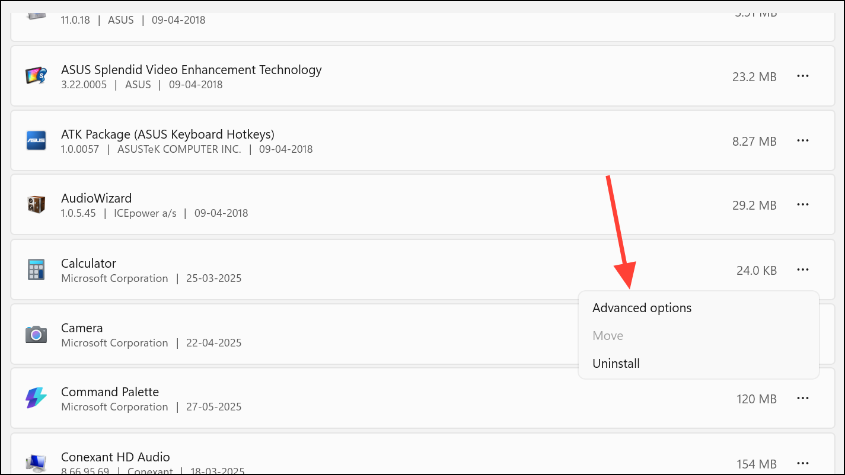This screenshot has height=475, width=845.
Task: Click the Camera app icon
Action: pyautogui.click(x=36, y=334)
